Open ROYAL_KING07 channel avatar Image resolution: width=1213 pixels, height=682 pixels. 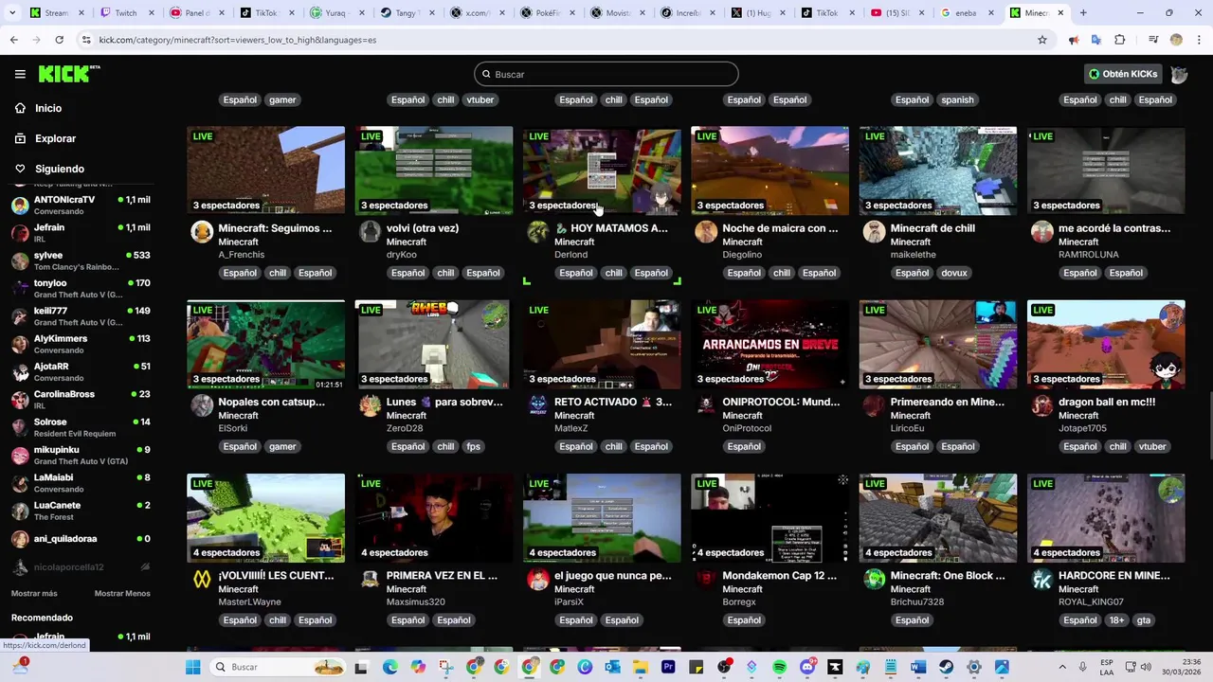pyautogui.click(x=1042, y=580)
